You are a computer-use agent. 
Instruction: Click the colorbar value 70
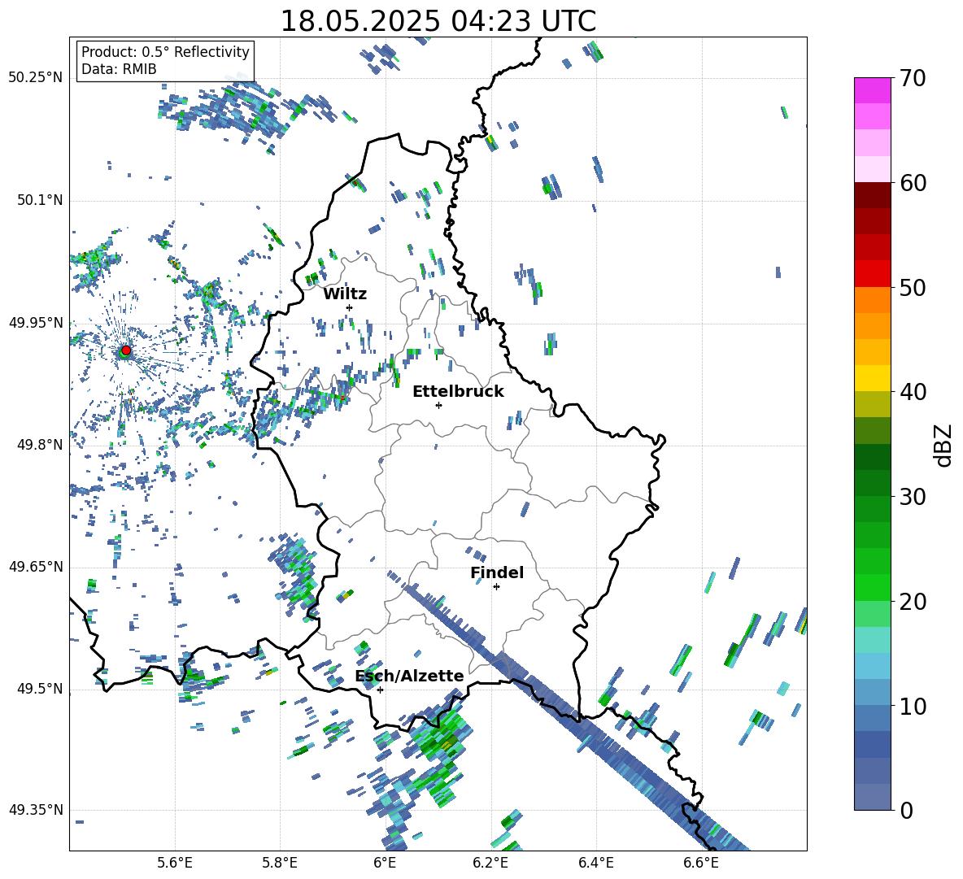pos(913,78)
